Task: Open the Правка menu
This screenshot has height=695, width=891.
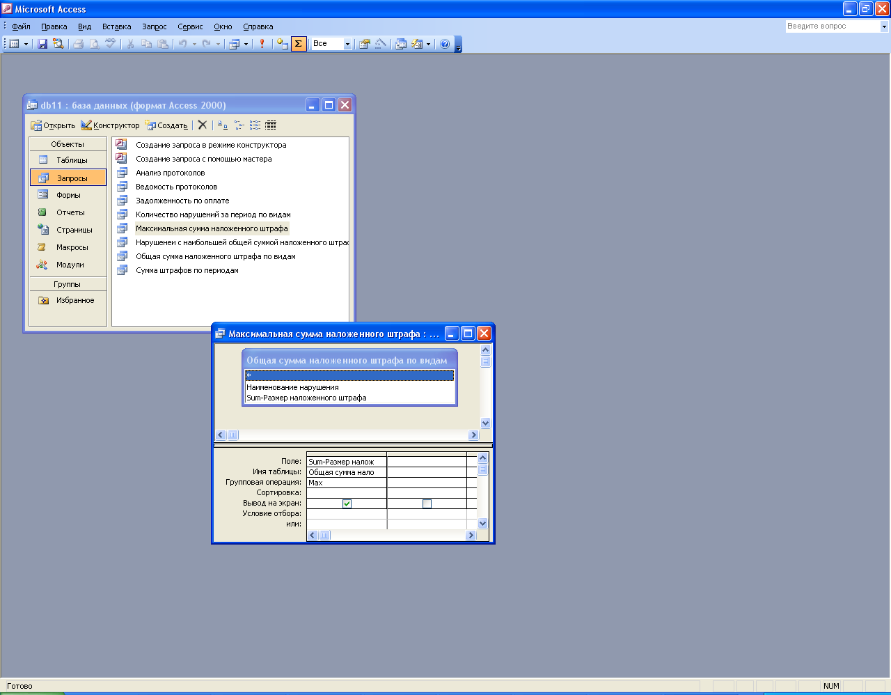Action: (54, 26)
